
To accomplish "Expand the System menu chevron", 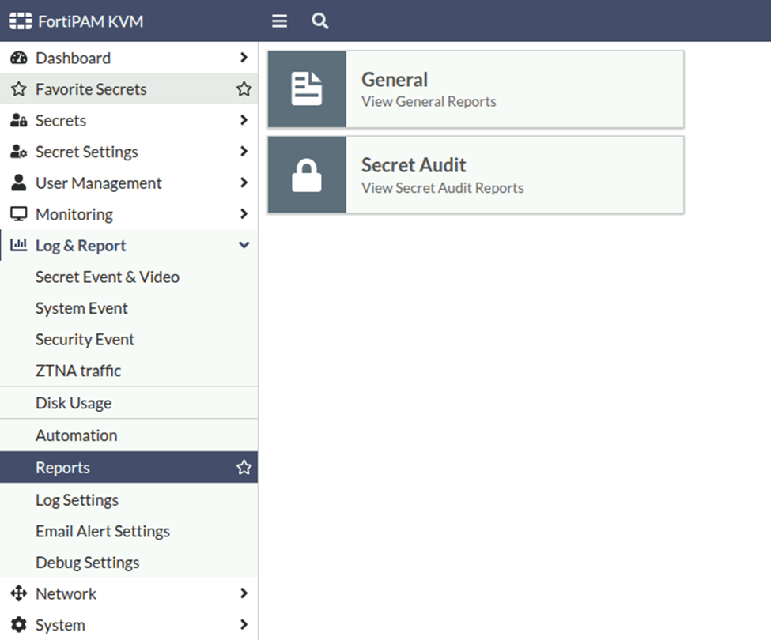I will [x=244, y=624].
